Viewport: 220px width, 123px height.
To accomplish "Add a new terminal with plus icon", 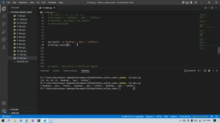I will (199, 71).
